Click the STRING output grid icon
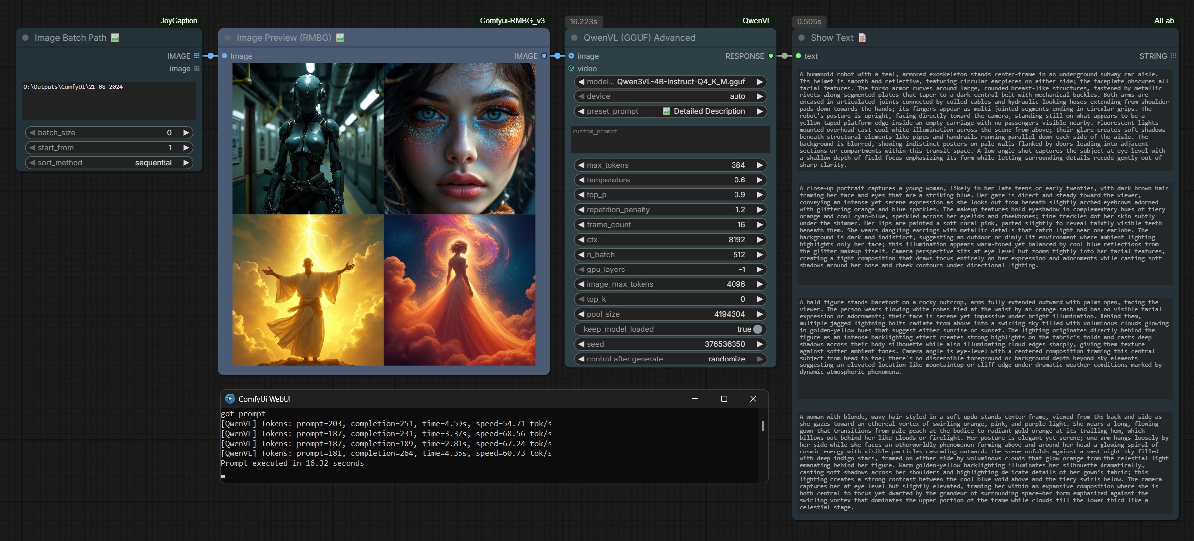The width and height of the screenshot is (1194, 541). (1173, 56)
